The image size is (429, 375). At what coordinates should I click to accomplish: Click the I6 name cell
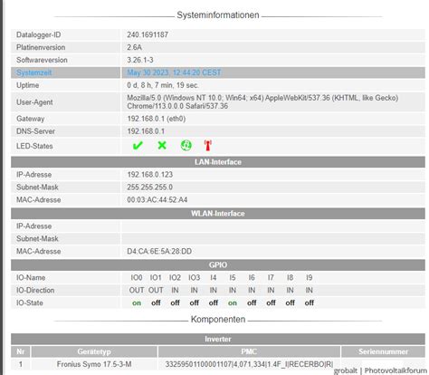[252, 277]
